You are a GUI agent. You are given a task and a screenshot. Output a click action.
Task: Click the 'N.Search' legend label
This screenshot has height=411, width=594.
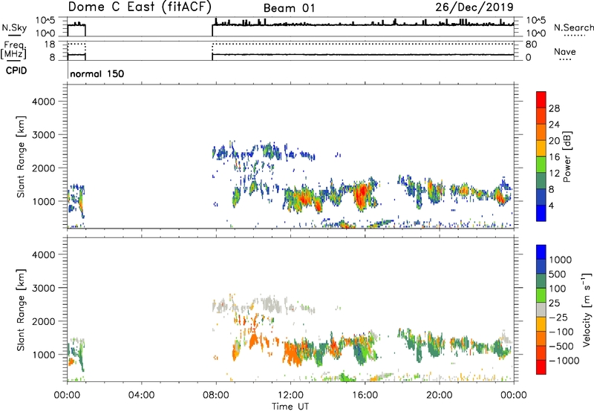[573, 27]
